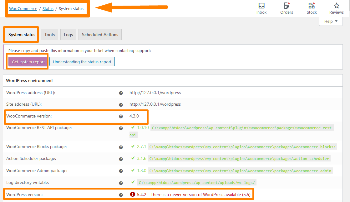Click the WooCommerce REST API package label
Image resolution: width=350 pixels, height=202 pixels.
tap(39, 128)
